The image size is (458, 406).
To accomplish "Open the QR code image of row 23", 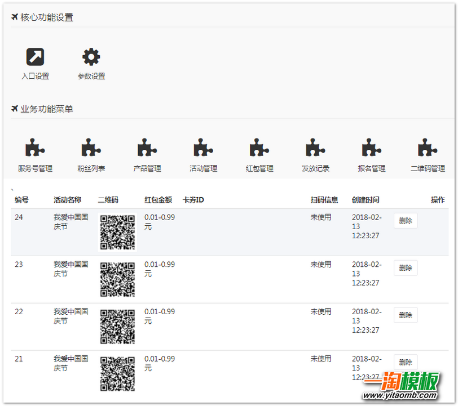I will tap(117, 279).
